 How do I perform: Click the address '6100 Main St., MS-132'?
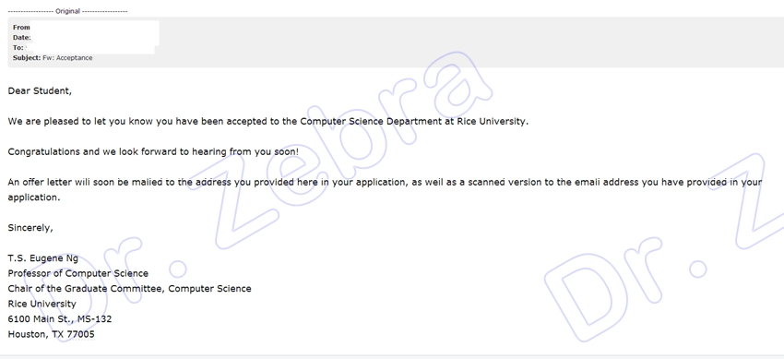pos(60,319)
